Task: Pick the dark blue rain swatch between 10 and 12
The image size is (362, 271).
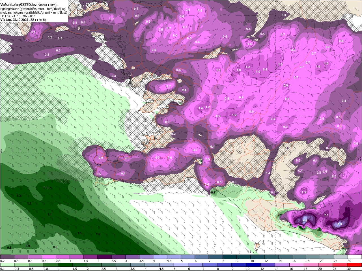Action: [x=254, y=264]
